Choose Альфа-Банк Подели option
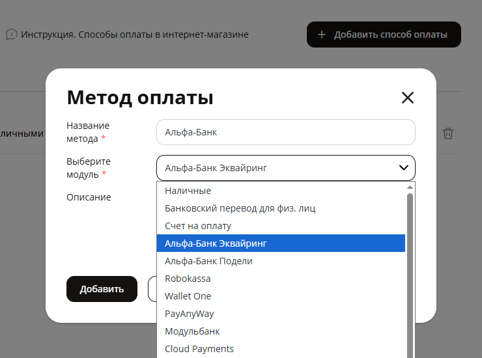 (x=281, y=261)
